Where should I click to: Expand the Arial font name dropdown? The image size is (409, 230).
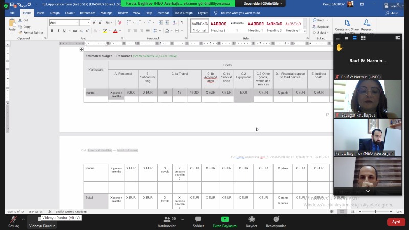pos(77,22)
